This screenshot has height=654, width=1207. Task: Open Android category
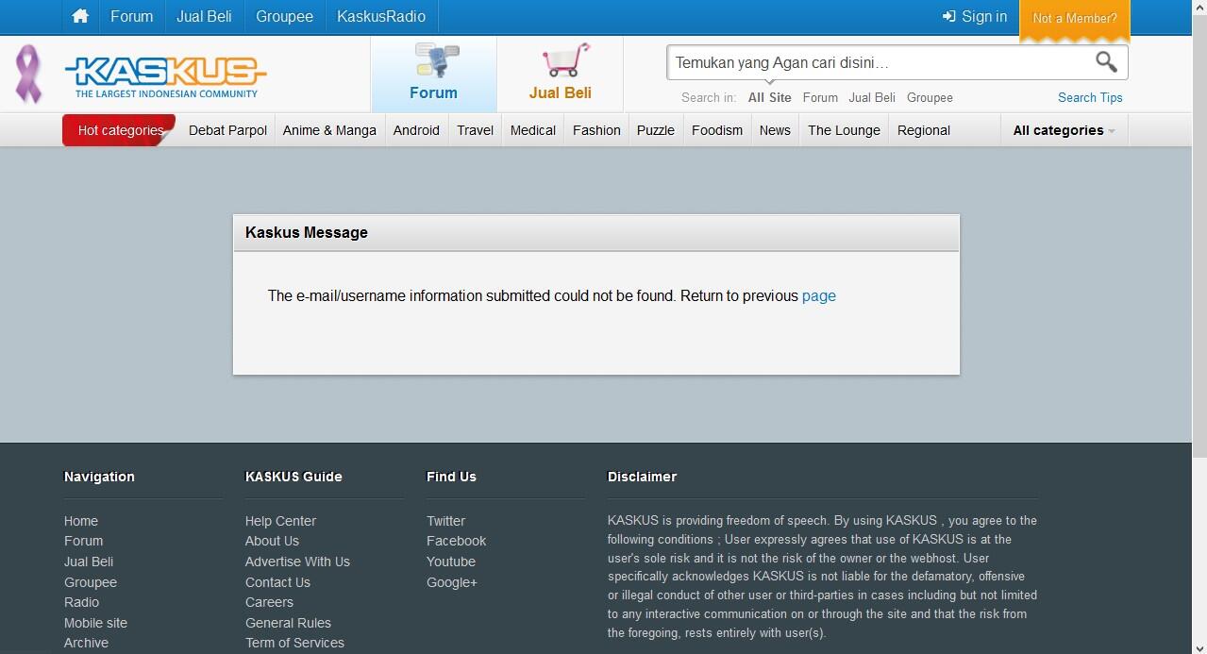(x=416, y=130)
